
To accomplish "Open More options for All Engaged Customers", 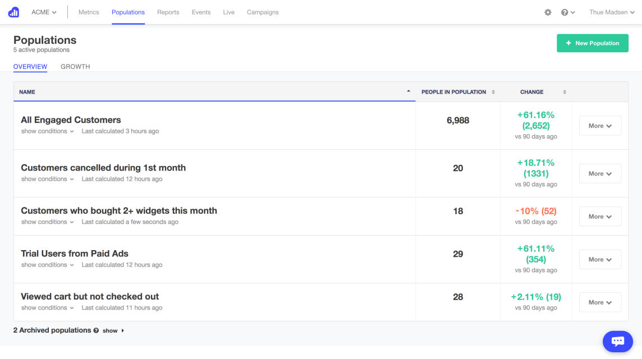I will point(600,126).
